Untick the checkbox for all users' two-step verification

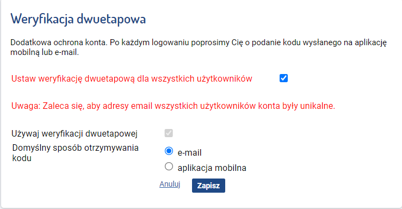tap(283, 78)
